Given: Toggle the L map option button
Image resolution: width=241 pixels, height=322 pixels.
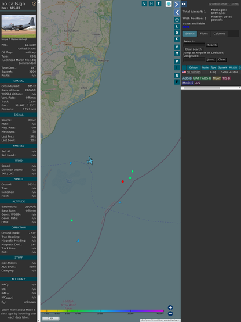Looking at the screenshot, I should 177,27.
